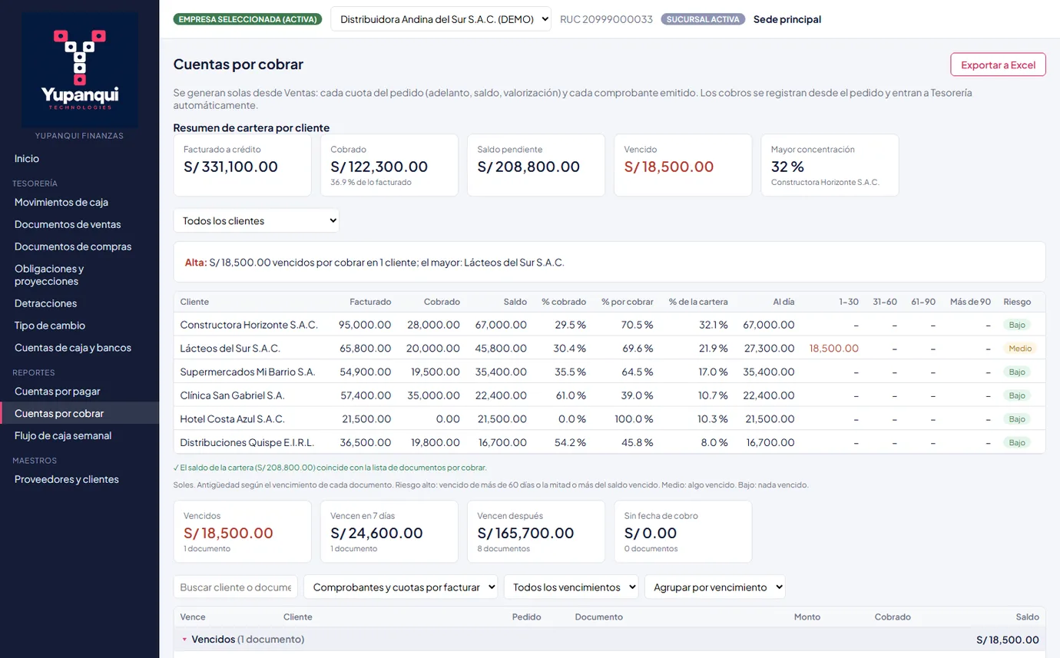The width and height of the screenshot is (1060, 658).
Task: Click the EMPRESA SELECCIONADA (ACTIVA) badge
Action: click(x=247, y=19)
